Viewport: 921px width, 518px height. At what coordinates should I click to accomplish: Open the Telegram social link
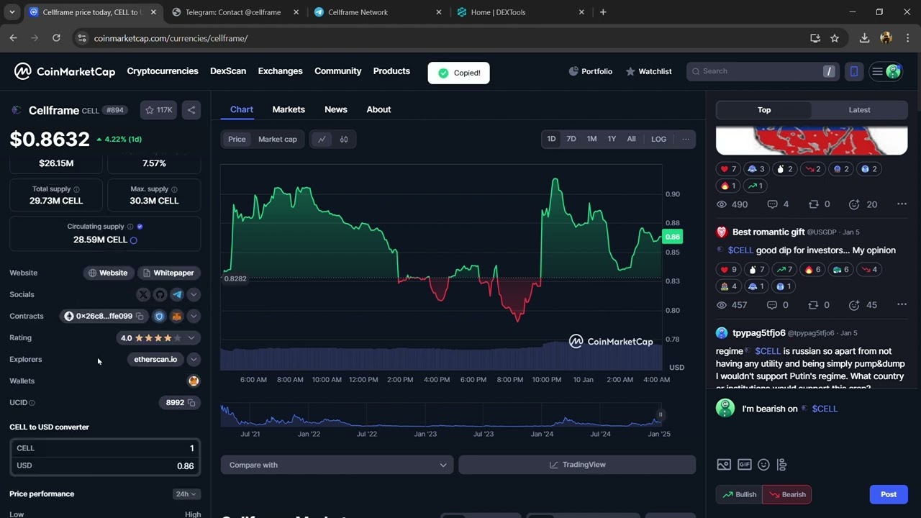click(x=177, y=294)
